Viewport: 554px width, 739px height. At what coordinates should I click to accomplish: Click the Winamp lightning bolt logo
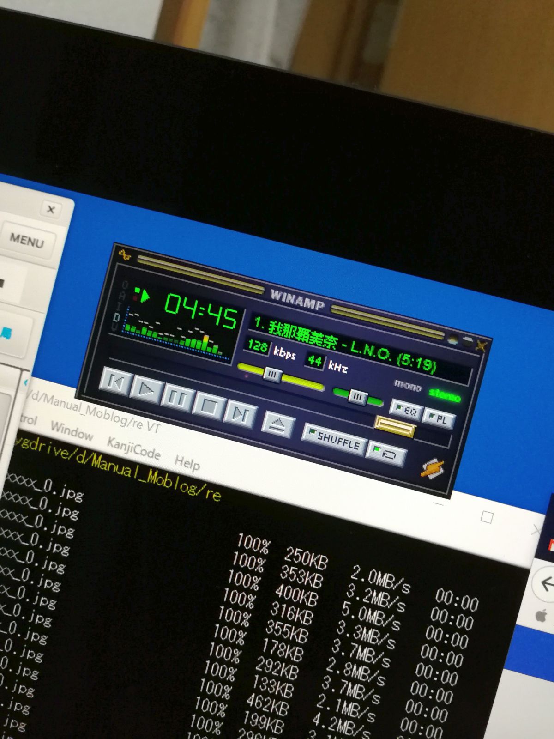(433, 468)
